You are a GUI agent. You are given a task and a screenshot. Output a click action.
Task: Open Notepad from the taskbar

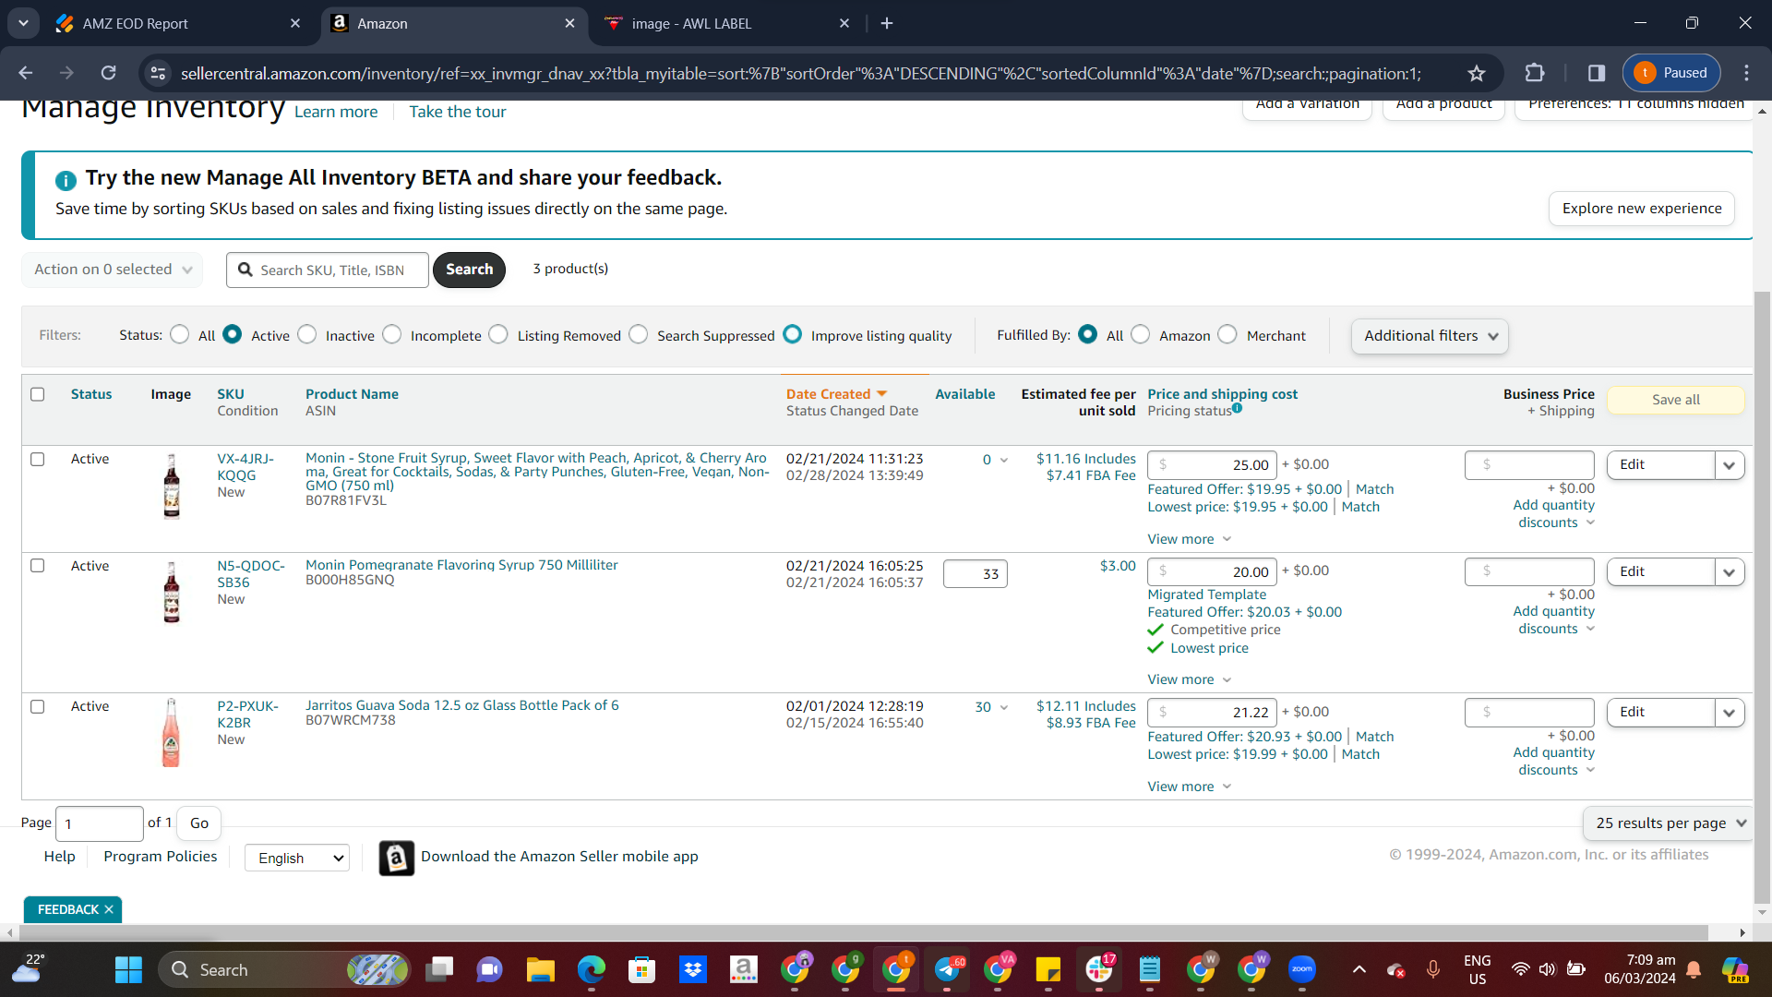coord(1150,969)
